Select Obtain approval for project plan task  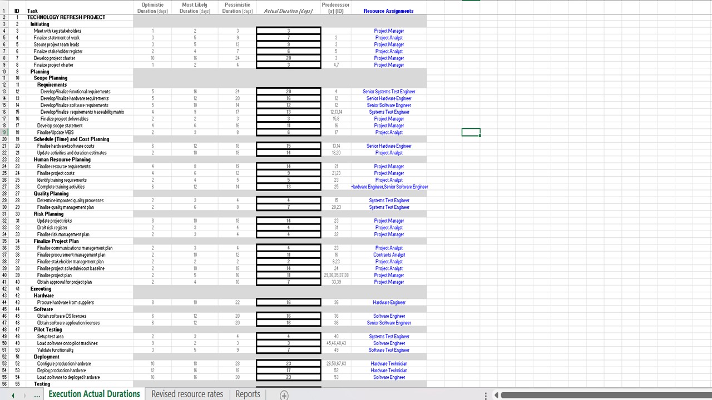point(65,282)
